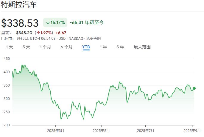Click the green endpoint dot on chart
Image resolution: width=204 pixels, height=137 pixels.
tap(194, 88)
